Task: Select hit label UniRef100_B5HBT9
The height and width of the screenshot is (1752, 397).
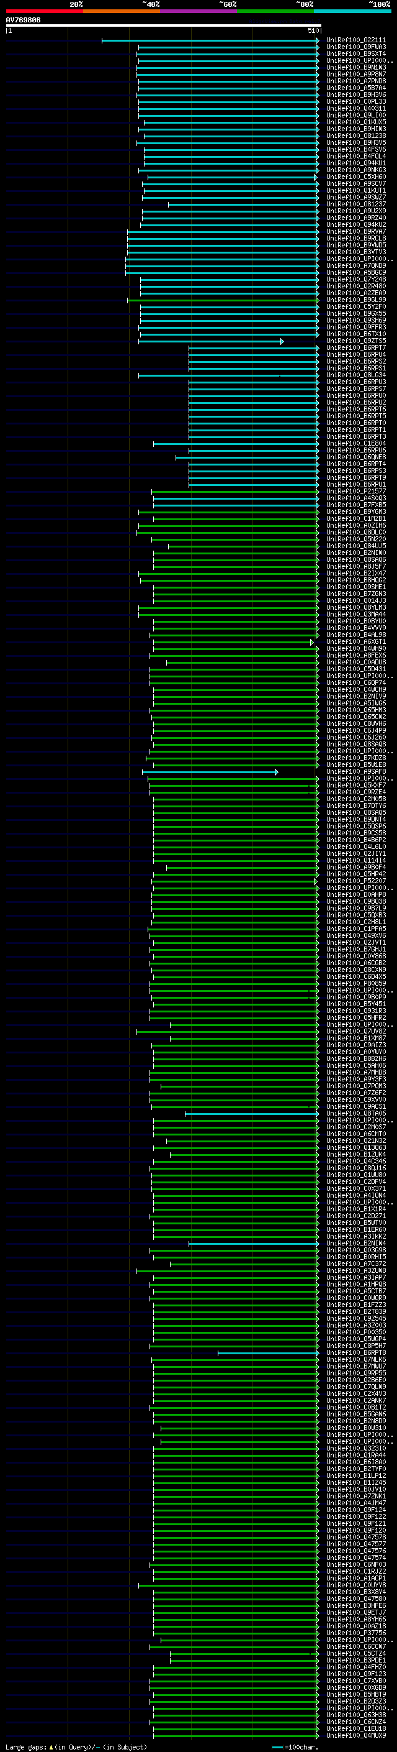Action: pos(356,1694)
